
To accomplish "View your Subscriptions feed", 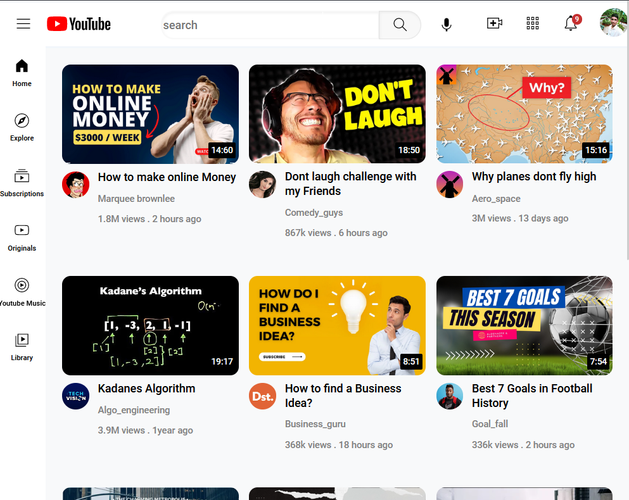I will [x=22, y=182].
